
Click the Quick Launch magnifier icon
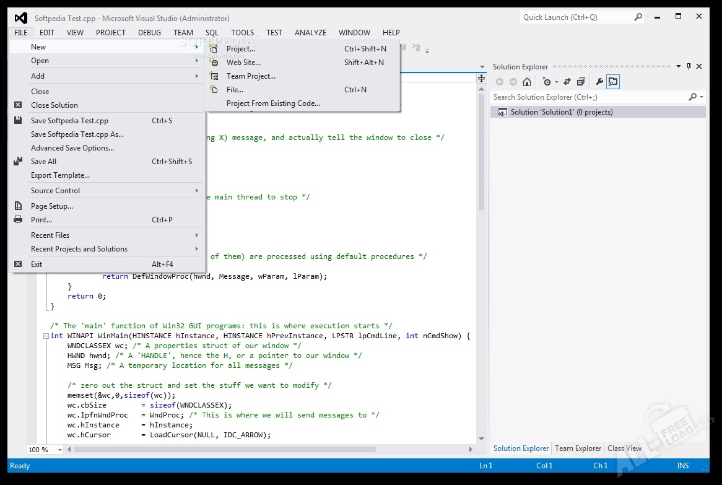point(638,17)
